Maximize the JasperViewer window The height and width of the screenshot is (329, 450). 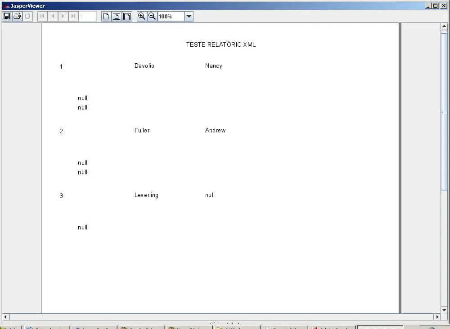(x=435, y=6)
